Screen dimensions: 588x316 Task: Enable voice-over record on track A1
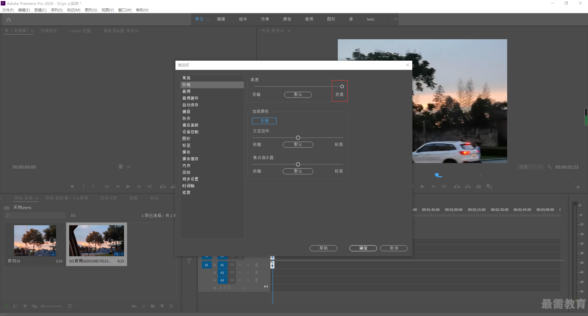click(x=256, y=265)
